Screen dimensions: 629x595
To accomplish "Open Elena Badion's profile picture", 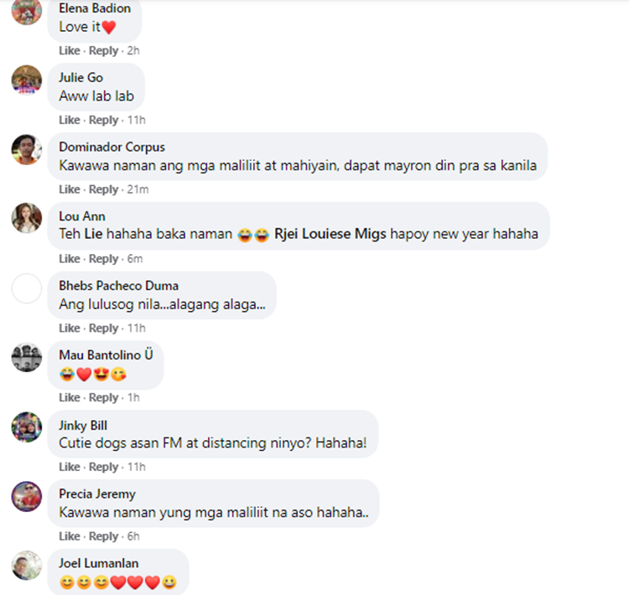I will 27,12.
